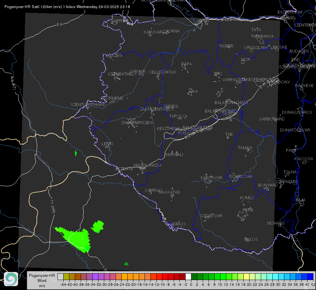The image size is (316, 290).
Task: Click the tiny green echo west of Lenti
Action: click(x=76, y=153)
